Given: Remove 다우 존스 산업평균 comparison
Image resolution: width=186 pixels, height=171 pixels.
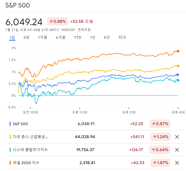Looking at the screenshot, I should click(x=177, y=137).
